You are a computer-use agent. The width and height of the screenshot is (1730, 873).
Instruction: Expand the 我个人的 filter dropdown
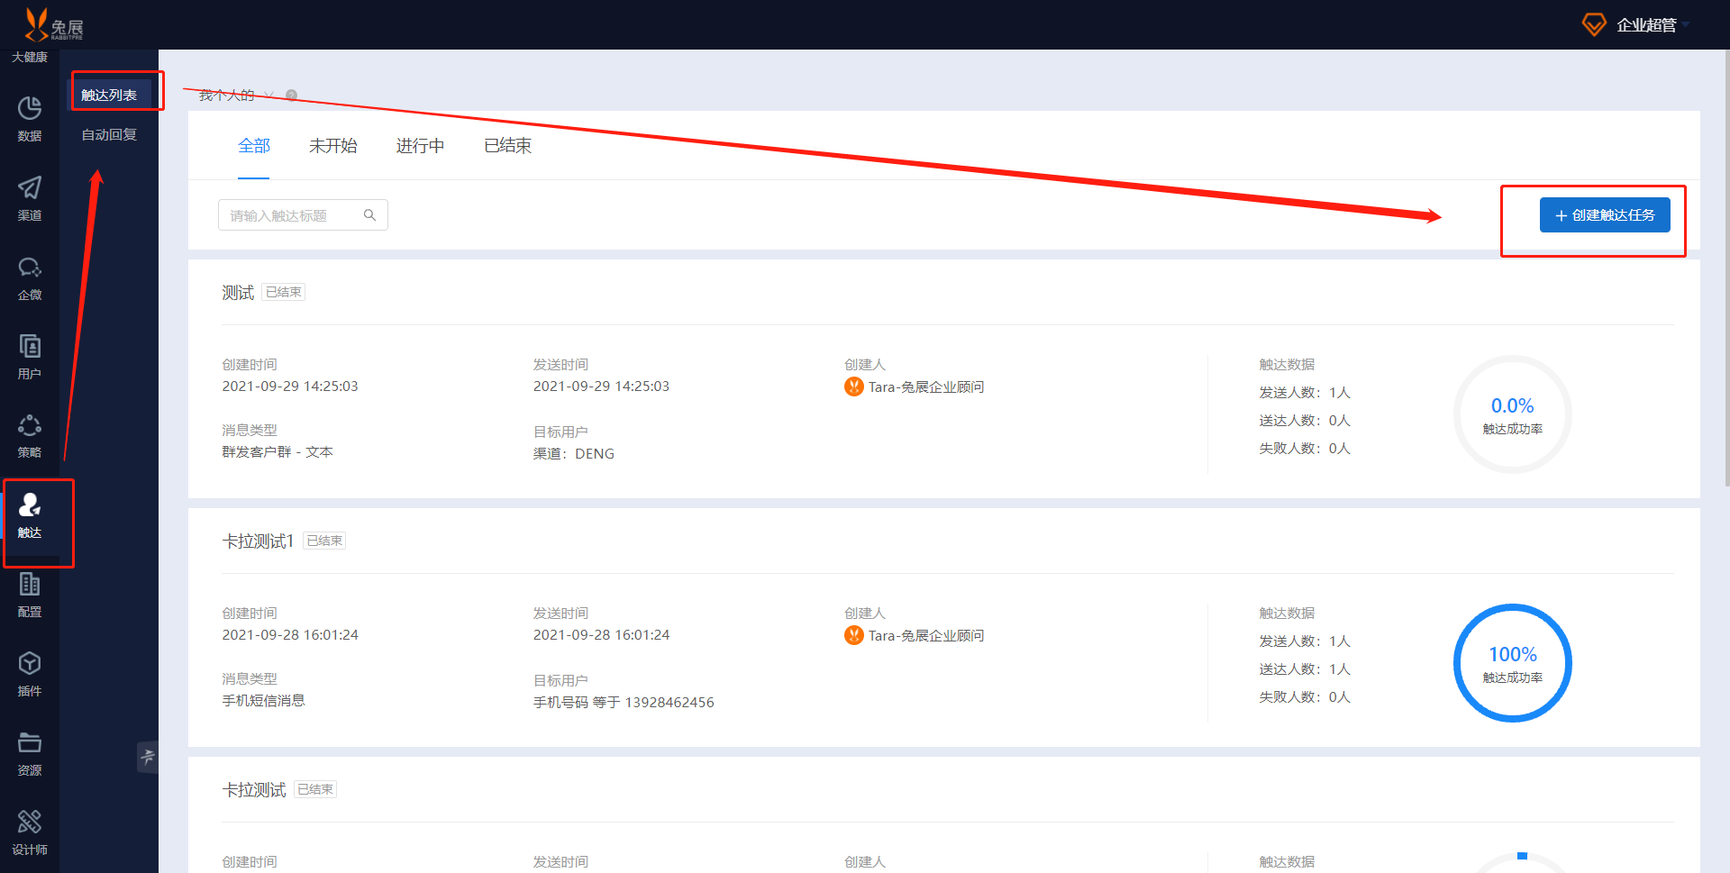pos(236,95)
